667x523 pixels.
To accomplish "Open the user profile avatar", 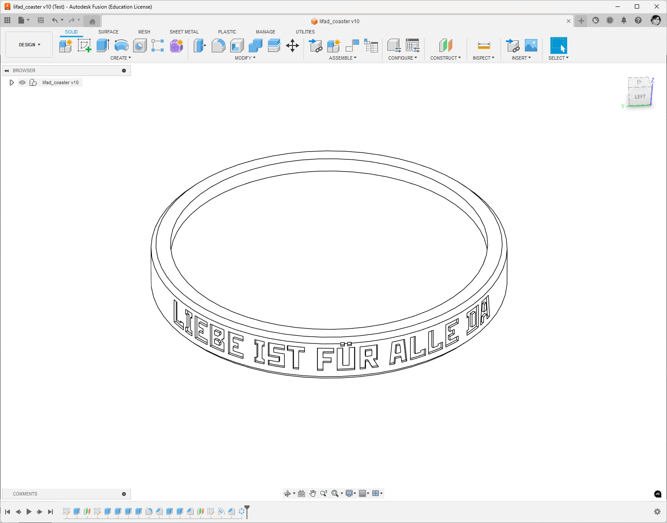I will tap(656, 20).
